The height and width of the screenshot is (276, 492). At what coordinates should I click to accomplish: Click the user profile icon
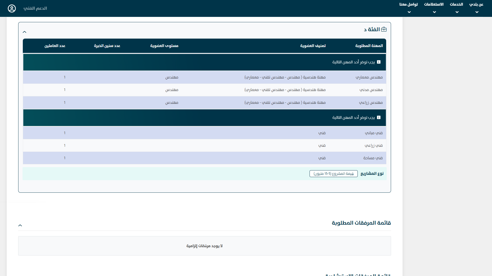(x=12, y=8)
